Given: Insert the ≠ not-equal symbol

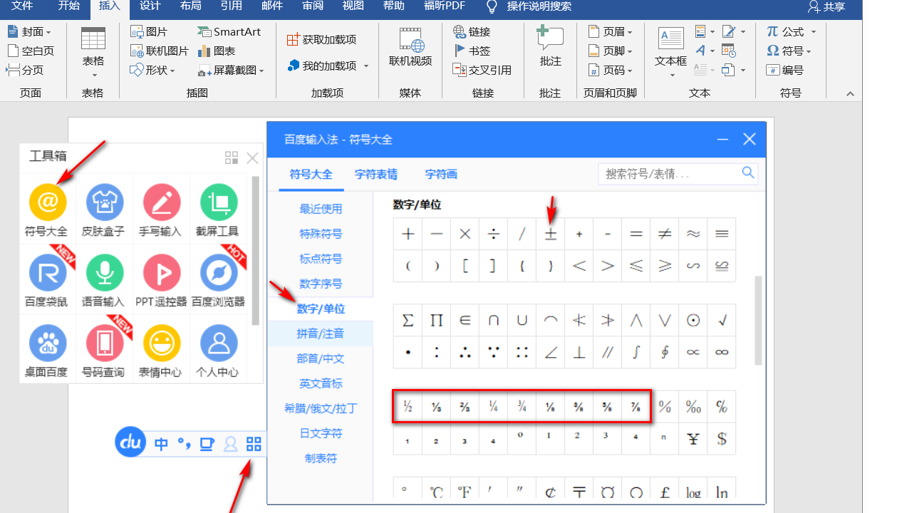Looking at the screenshot, I should (665, 234).
